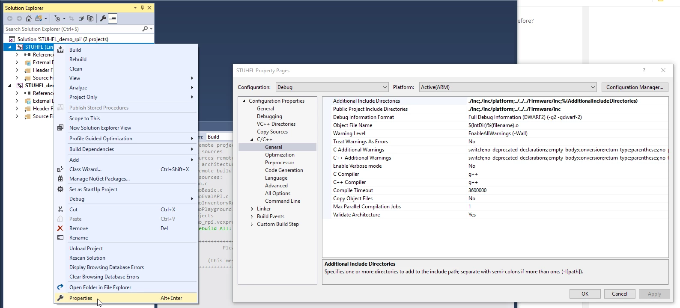Close the Solution Explorer panel
The height and width of the screenshot is (308, 680).
pos(149,8)
